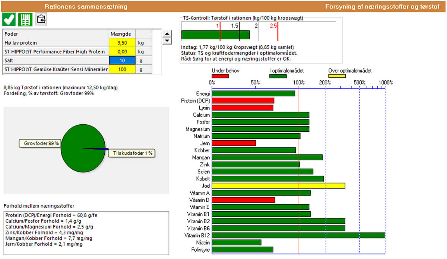The height and width of the screenshot is (259, 447).
Task: Click the yellow Jod bar in chart
Action: click(x=278, y=186)
